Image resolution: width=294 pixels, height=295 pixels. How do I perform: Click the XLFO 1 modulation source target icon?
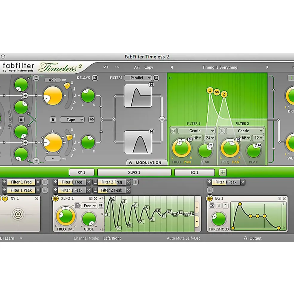pos(56,198)
